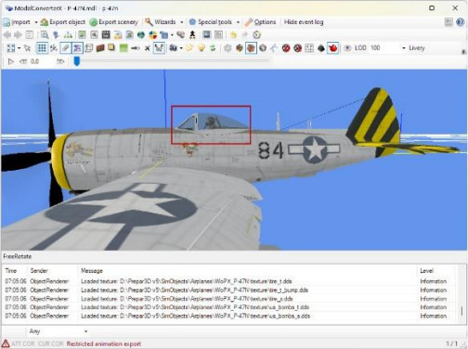Toggle the grid display button
This screenshot has height=349, width=468.
click(42, 48)
